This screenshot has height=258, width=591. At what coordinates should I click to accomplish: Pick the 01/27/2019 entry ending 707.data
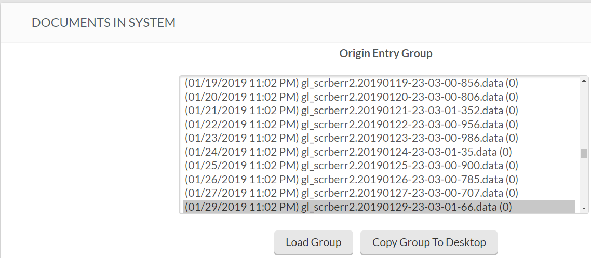coord(352,193)
